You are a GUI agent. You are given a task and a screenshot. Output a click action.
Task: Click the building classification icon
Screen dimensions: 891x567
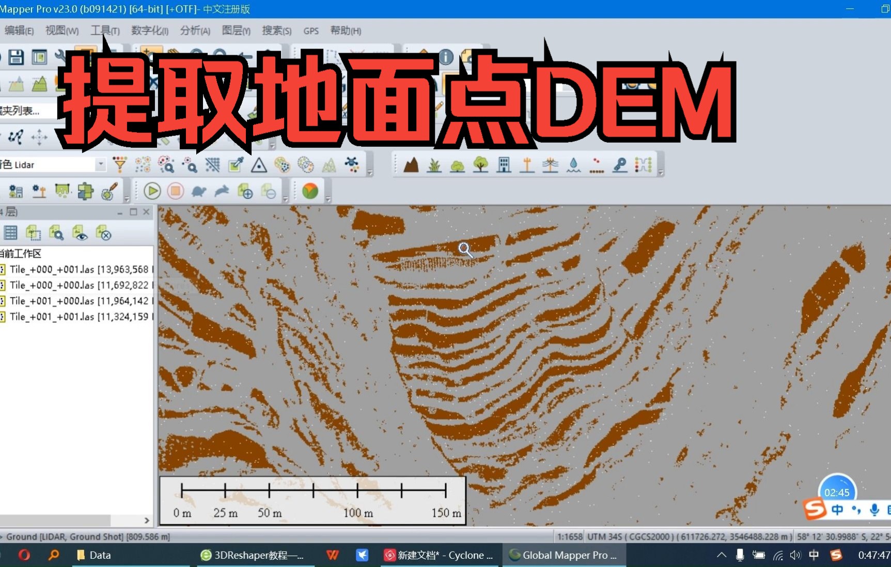click(x=504, y=164)
